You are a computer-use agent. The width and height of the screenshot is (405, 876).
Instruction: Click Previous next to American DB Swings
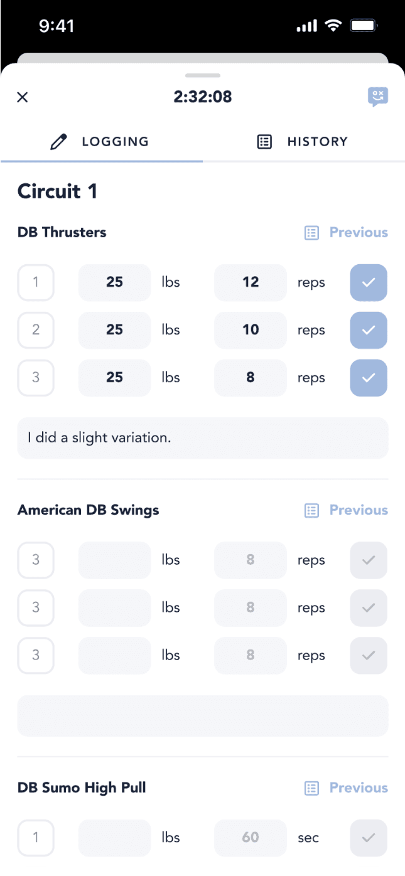(359, 510)
